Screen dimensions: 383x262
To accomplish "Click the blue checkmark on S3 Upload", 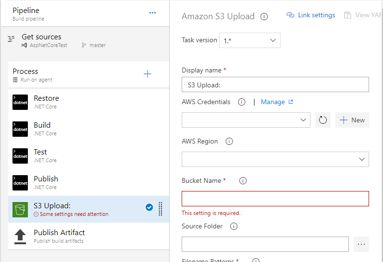I will point(149,207).
